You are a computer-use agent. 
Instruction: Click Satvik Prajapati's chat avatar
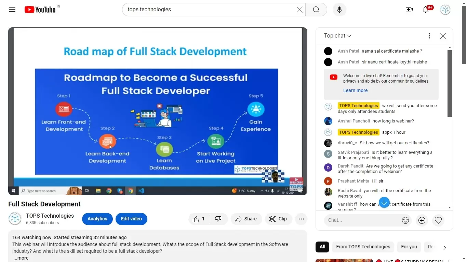(x=328, y=154)
